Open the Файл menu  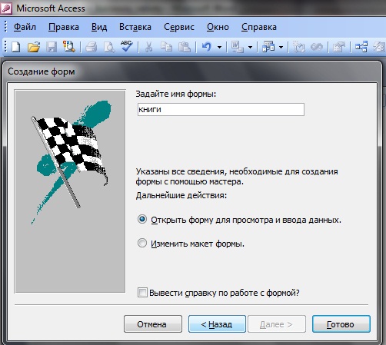pos(25,27)
